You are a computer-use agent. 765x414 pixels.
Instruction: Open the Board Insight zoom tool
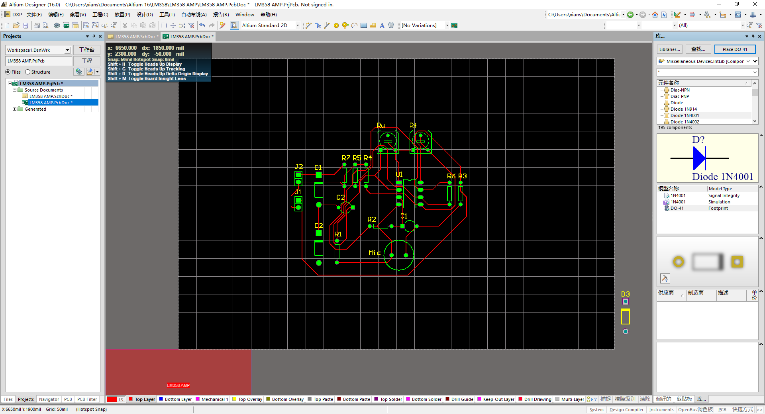tap(234, 25)
